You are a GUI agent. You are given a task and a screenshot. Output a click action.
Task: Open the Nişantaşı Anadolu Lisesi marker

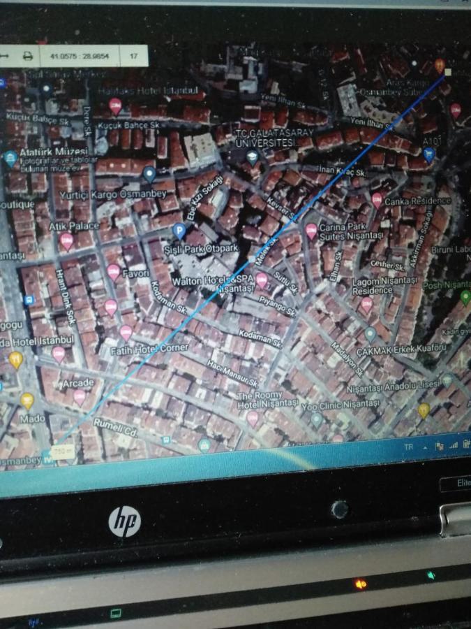(447, 380)
